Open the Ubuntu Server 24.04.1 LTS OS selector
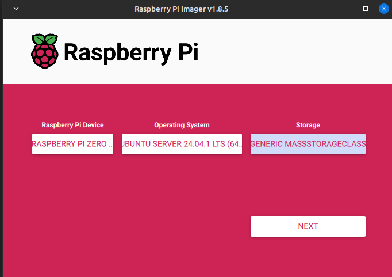The height and width of the screenshot is (277, 392). coord(182,144)
